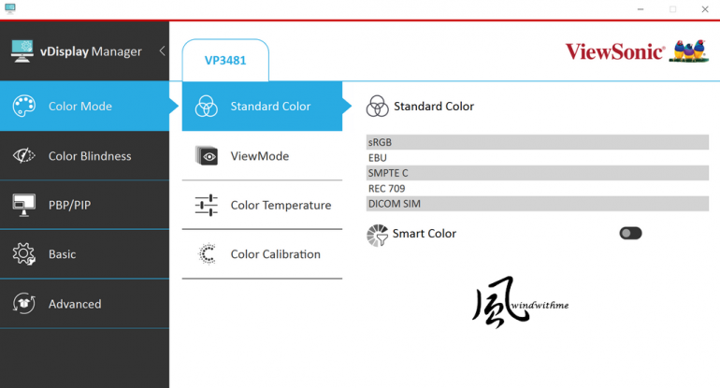Click the Standard Color heading icon in right panel
The width and height of the screenshot is (720, 388).
(378, 106)
